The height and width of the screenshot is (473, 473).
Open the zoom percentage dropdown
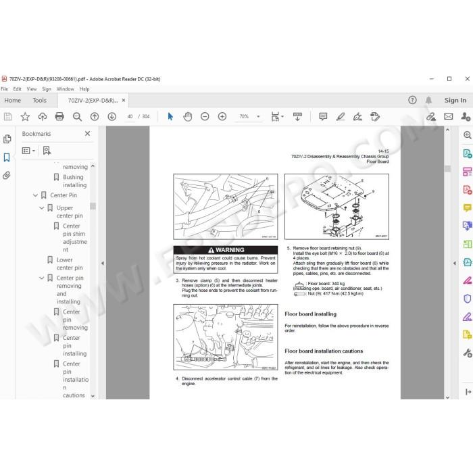tap(258, 116)
